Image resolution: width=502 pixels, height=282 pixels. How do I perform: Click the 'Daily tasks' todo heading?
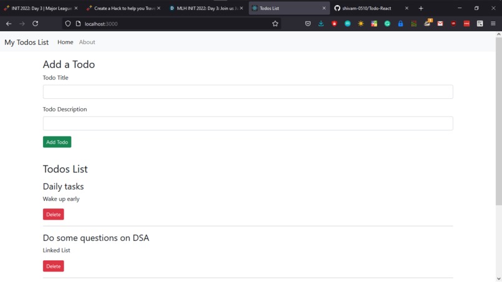tap(64, 186)
